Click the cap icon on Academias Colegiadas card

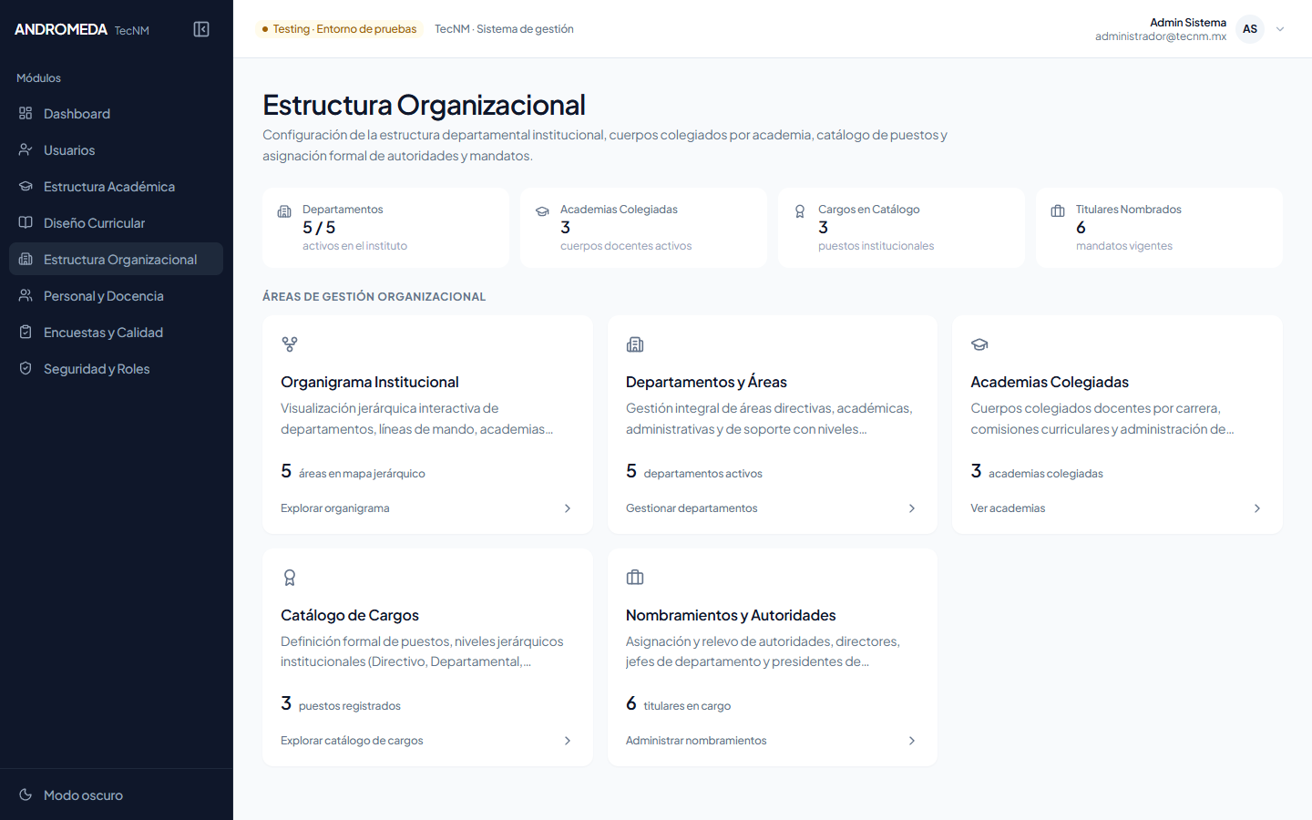(979, 344)
